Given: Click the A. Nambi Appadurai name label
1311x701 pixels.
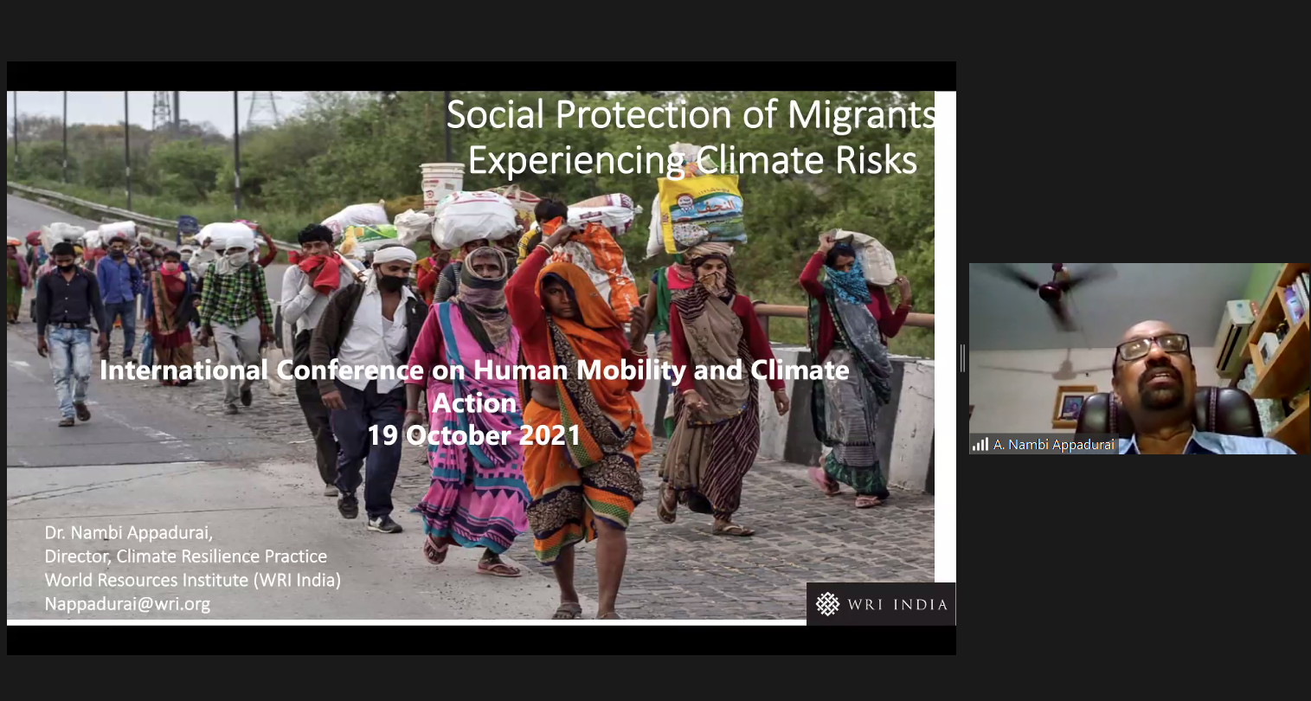Looking at the screenshot, I should [1054, 445].
